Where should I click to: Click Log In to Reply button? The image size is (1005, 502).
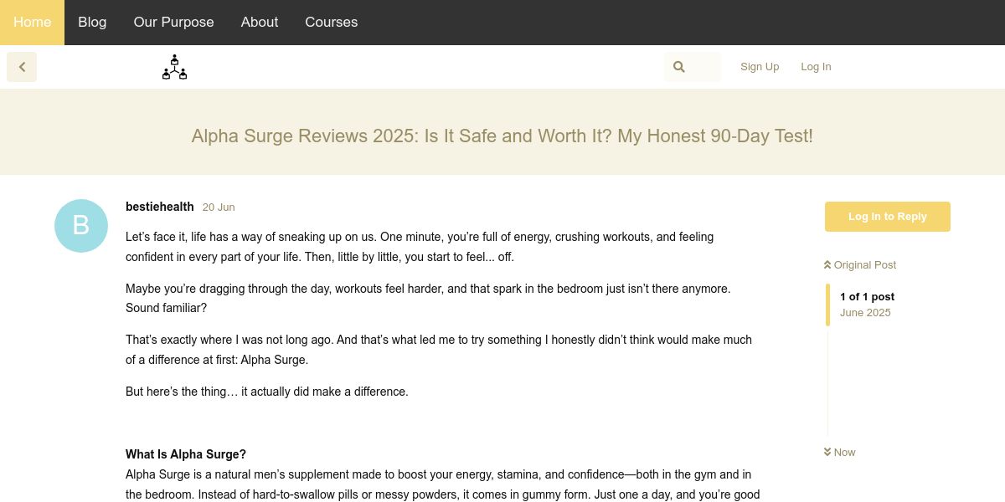(888, 217)
